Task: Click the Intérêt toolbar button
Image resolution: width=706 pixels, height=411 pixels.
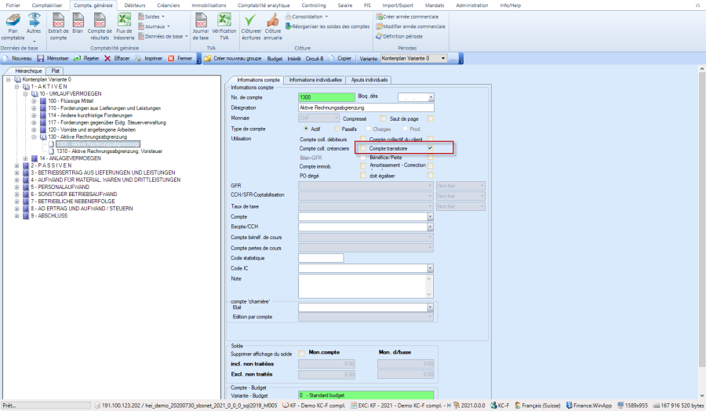Action: pyautogui.click(x=294, y=59)
